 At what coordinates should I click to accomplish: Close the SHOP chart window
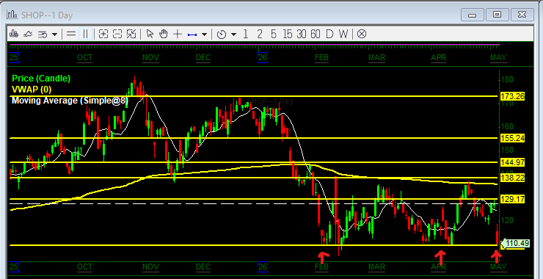point(522,15)
